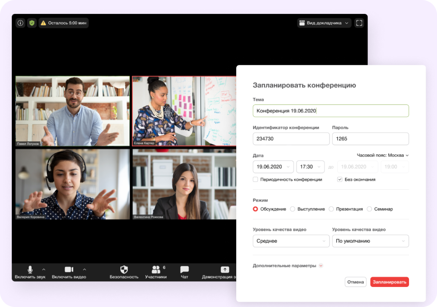Enable Периодичность конференции checkbox
The height and width of the screenshot is (307, 437).
click(x=255, y=180)
